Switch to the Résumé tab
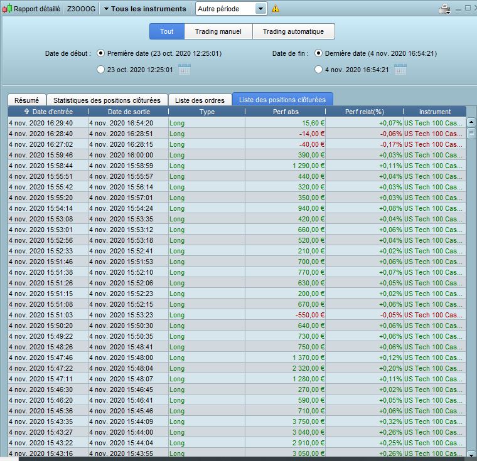This screenshot has height=461, width=477. pyautogui.click(x=26, y=100)
